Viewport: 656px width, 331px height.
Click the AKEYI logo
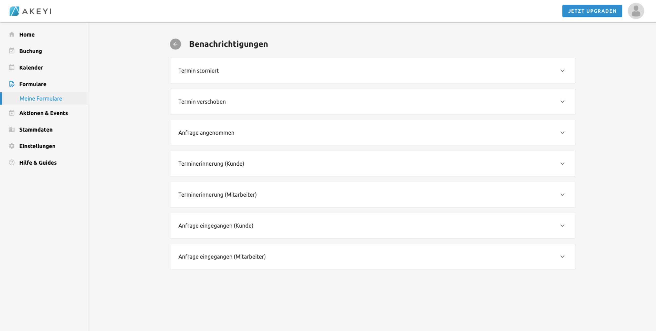[30, 11]
